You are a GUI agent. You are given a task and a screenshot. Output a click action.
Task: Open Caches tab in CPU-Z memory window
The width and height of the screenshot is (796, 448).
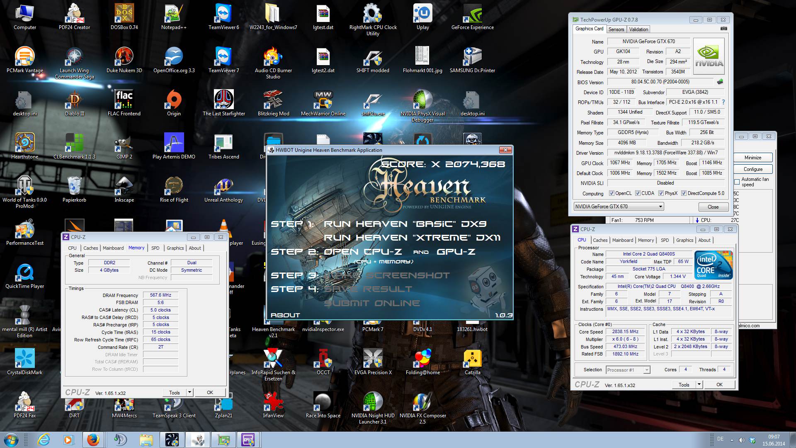pyautogui.click(x=90, y=248)
